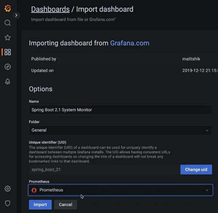
Task: Click the Prometheus flame icon in selector
Action: click(34, 190)
